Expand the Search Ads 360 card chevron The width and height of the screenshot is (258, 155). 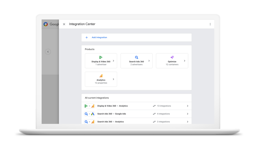point(149,61)
